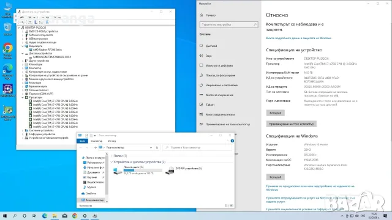
Task: Open taskbar search magnifier
Action: click(x=15, y=216)
